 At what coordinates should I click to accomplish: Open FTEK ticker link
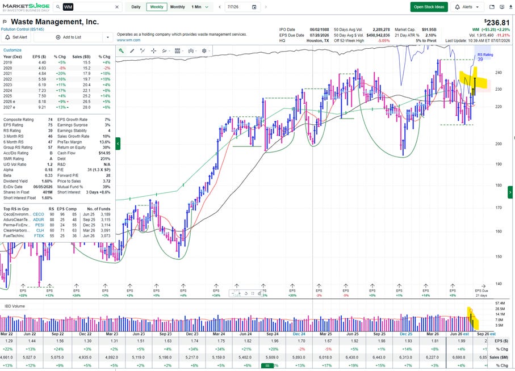pyautogui.click(x=39, y=235)
